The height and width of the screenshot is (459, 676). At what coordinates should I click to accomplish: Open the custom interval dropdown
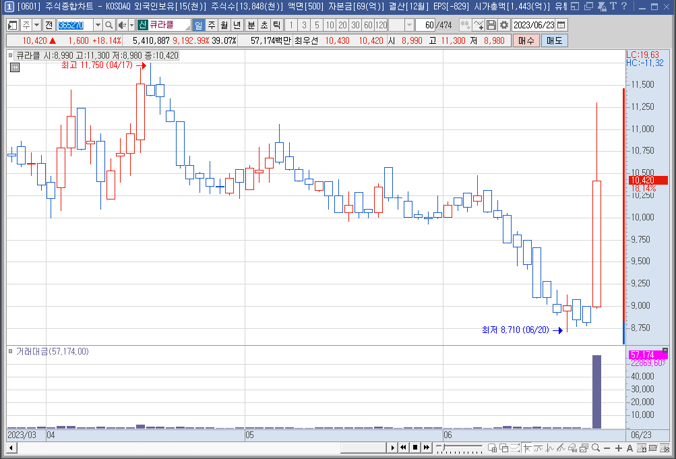pos(410,26)
